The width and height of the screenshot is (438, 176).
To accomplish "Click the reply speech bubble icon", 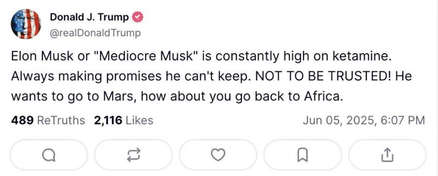I will [x=49, y=154].
